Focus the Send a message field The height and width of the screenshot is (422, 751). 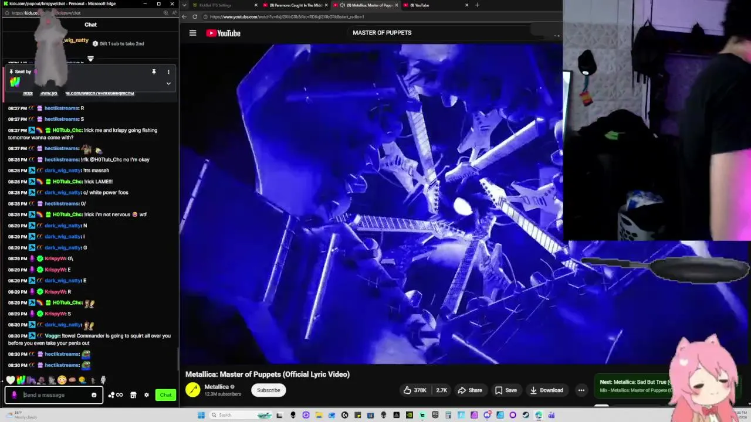54,395
